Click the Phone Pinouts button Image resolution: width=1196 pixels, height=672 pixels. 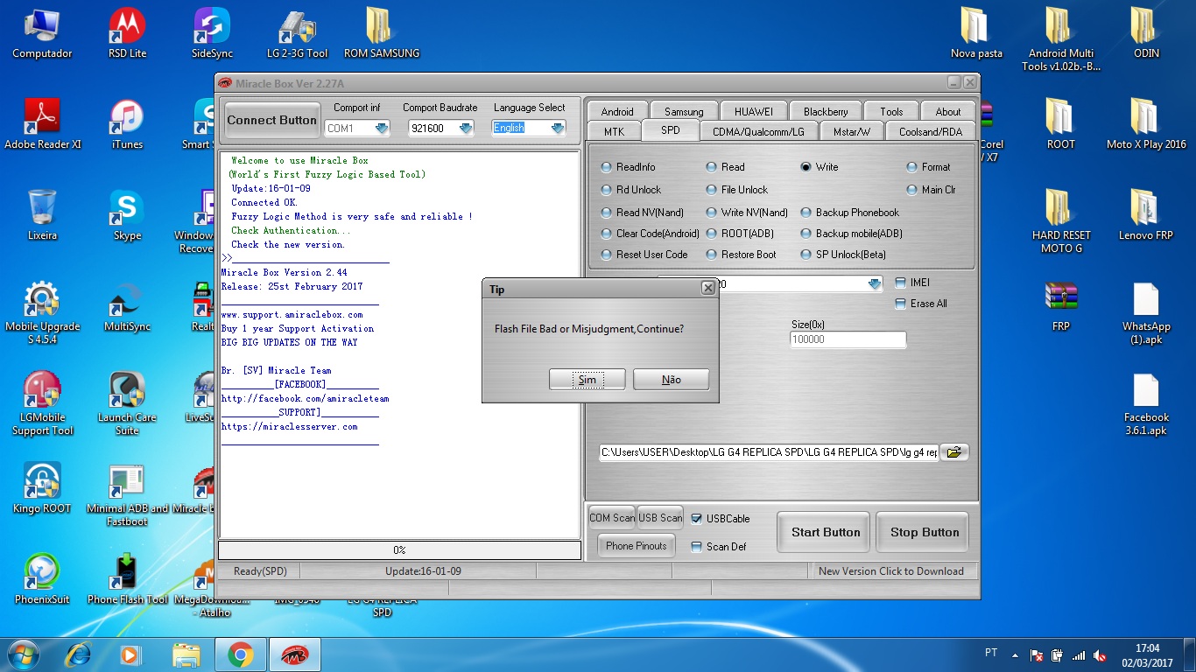[x=637, y=546]
